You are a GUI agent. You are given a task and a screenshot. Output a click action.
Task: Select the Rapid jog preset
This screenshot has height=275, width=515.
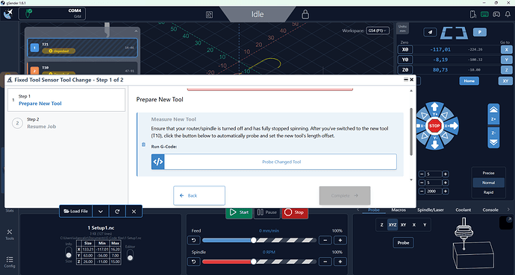[488, 192]
